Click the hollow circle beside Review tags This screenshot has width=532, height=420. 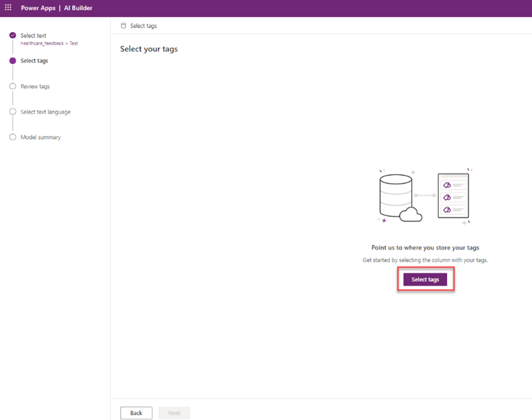(13, 86)
